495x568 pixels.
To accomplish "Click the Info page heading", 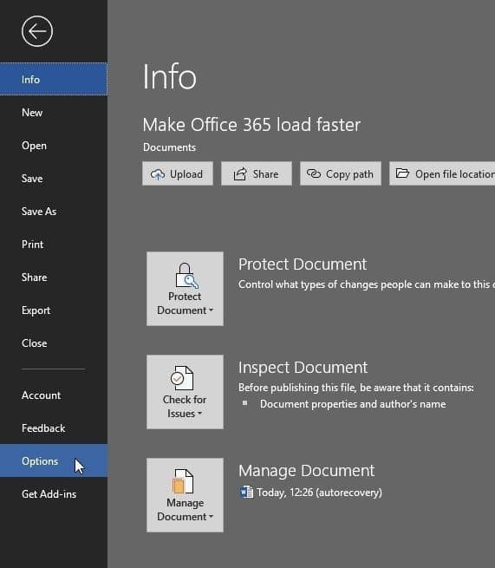I will pos(169,76).
